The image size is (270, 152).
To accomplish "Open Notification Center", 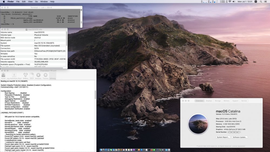I will click(265, 2).
